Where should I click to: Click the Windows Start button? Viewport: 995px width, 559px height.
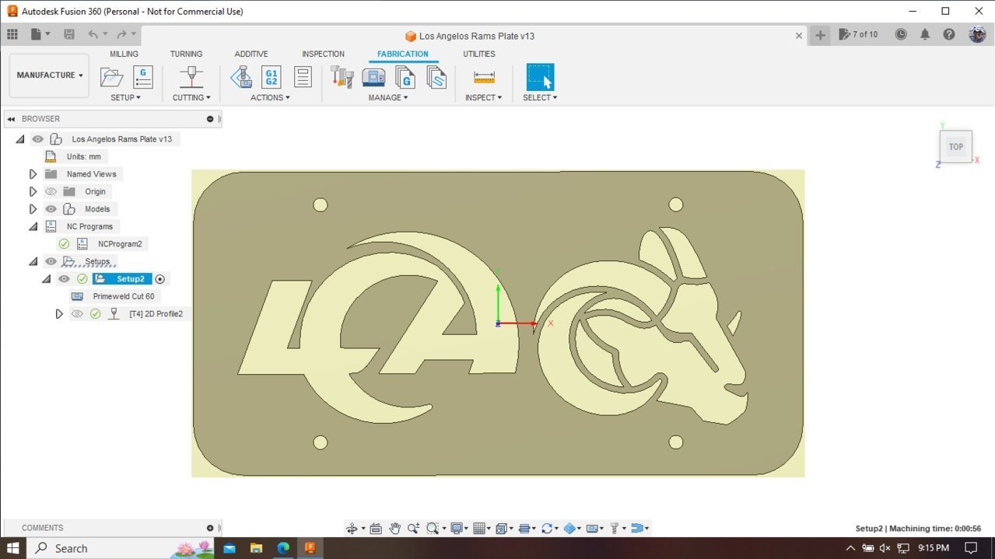click(13, 548)
